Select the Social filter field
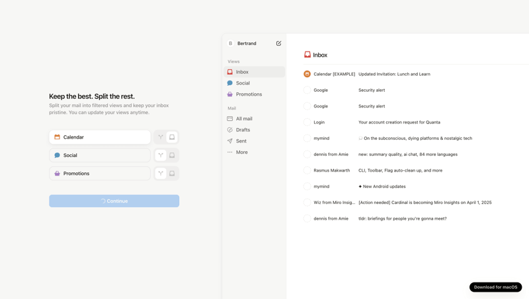The height and width of the screenshot is (299, 529). coord(100,155)
